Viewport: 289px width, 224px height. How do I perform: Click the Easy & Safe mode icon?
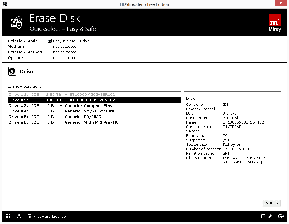50,41
